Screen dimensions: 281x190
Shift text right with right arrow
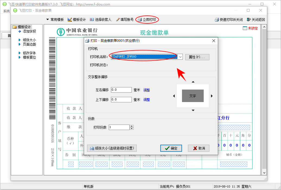[212, 96]
